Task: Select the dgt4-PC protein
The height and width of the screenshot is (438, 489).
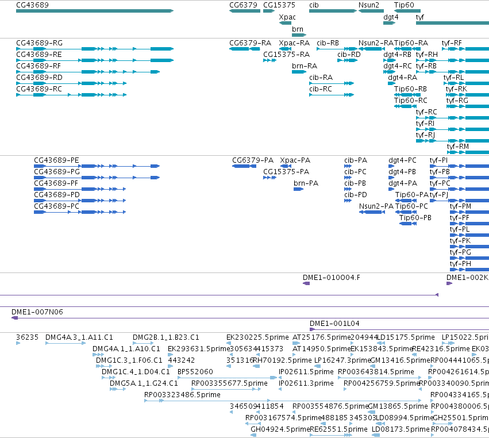Action: tap(391, 166)
